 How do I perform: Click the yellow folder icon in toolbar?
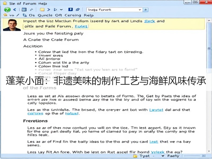tap(42, 10)
